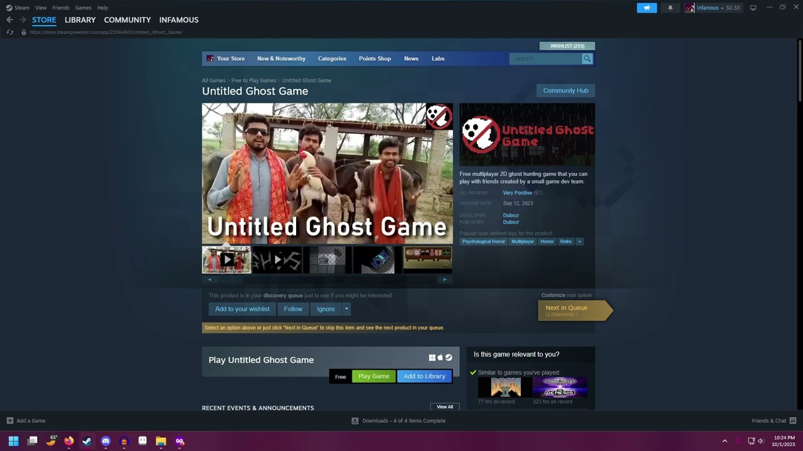The height and width of the screenshot is (451, 803).
Task: Click the store URL address bar
Action: point(105,32)
